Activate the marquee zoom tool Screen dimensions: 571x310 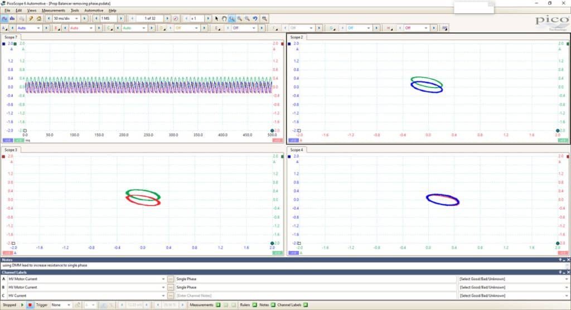pos(231,18)
